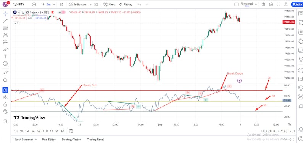The height and width of the screenshot is (143, 303).
Task: Select the Text annotation tool
Action: [x=5, y=57]
